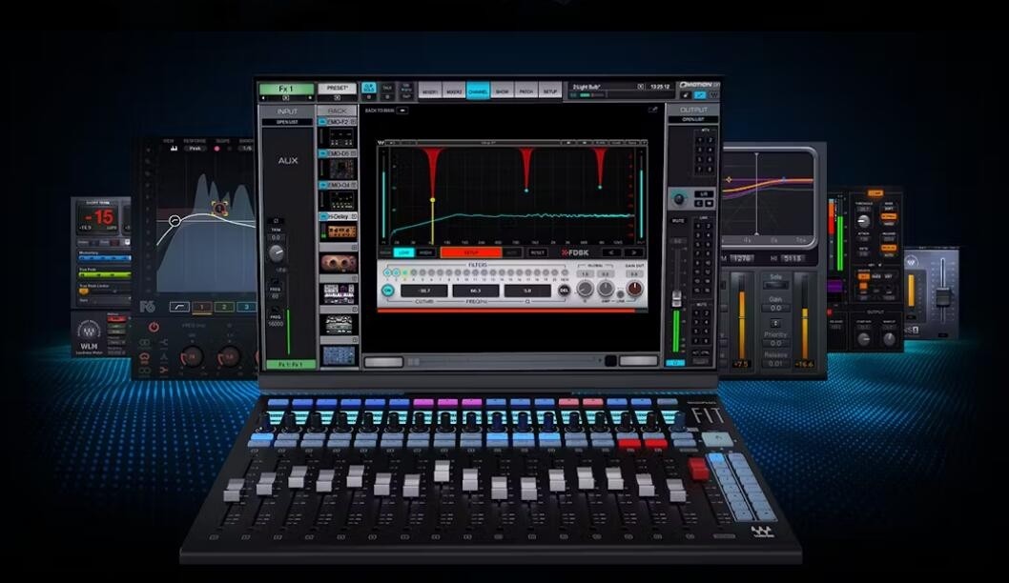
Task: Click the 13:25:12 clock display
Action: point(660,86)
